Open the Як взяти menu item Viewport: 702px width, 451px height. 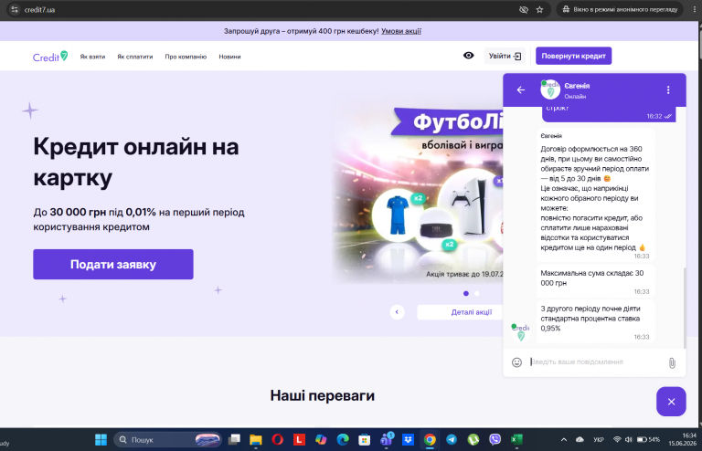(92, 57)
